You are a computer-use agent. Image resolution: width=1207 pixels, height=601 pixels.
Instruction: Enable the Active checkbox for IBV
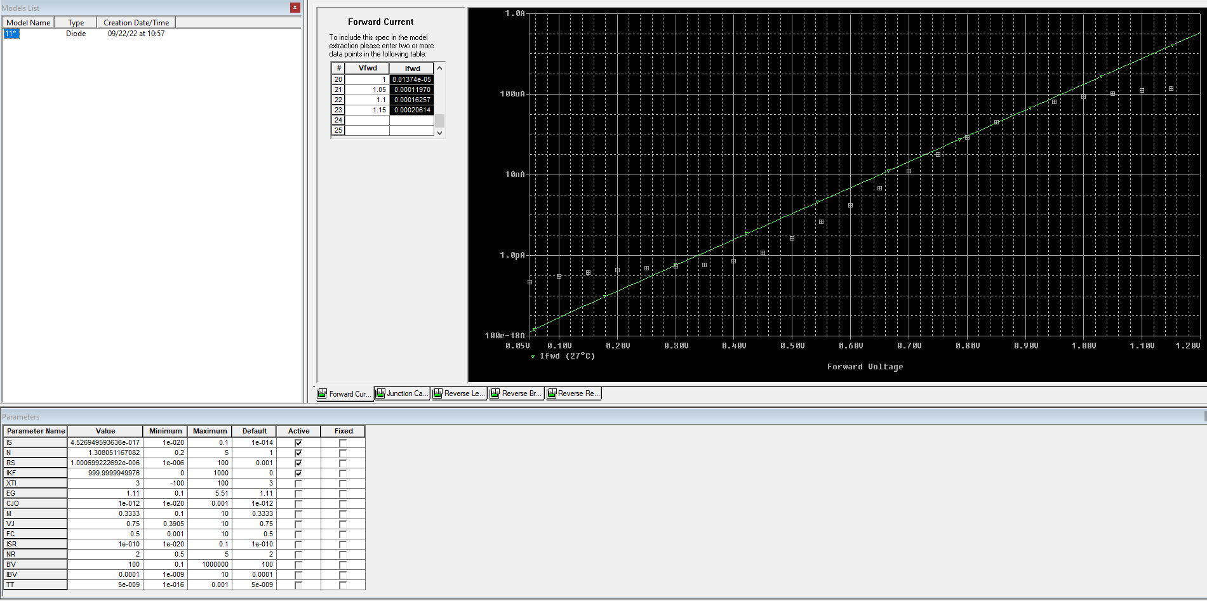(298, 575)
